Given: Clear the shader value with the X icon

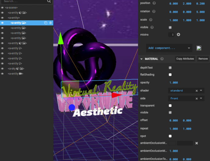Looking at the screenshot, I should point(197,91).
